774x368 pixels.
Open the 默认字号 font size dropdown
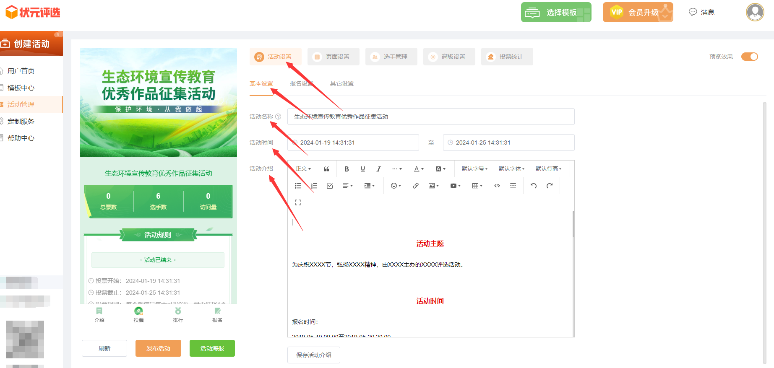tap(474, 169)
